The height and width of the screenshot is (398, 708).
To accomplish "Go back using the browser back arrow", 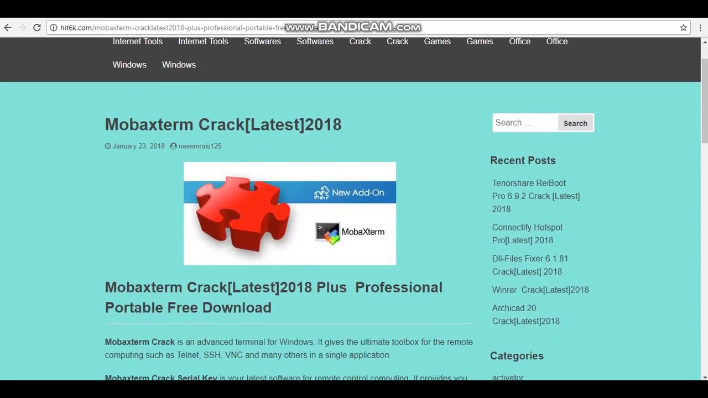I will coord(8,28).
